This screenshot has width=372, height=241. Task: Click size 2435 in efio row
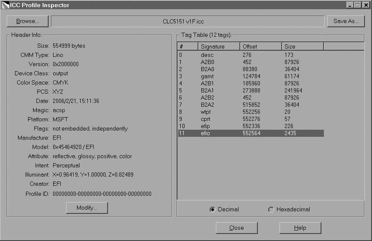pos(290,133)
